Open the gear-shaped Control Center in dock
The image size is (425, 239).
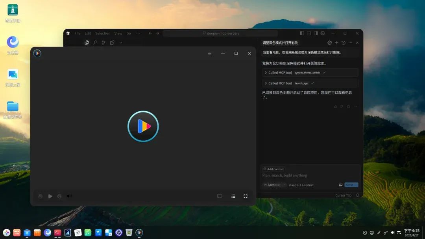tap(119, 232)
